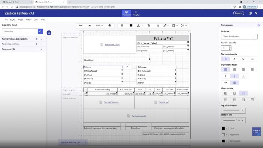Apply no borders option

tap(243, 93)
